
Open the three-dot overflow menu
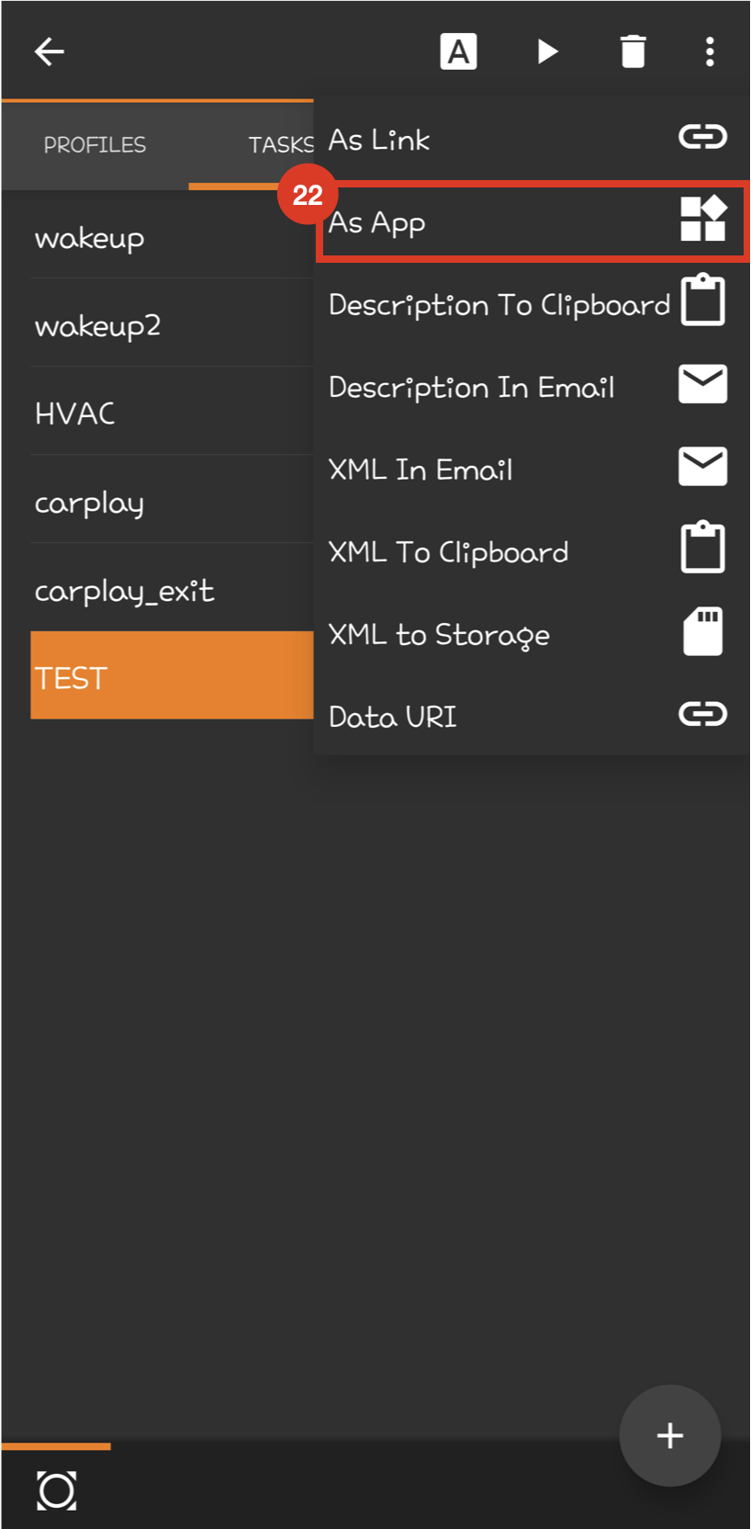(710, 51)
